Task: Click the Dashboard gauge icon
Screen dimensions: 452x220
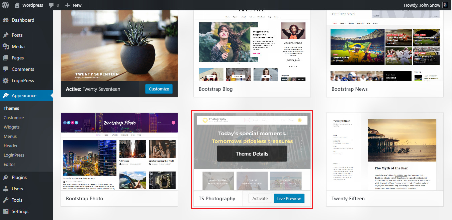Action: click(x=6, y=20)
